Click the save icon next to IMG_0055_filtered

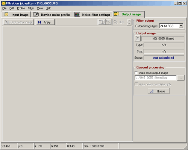pyautogui.click(x=138, y=38)
